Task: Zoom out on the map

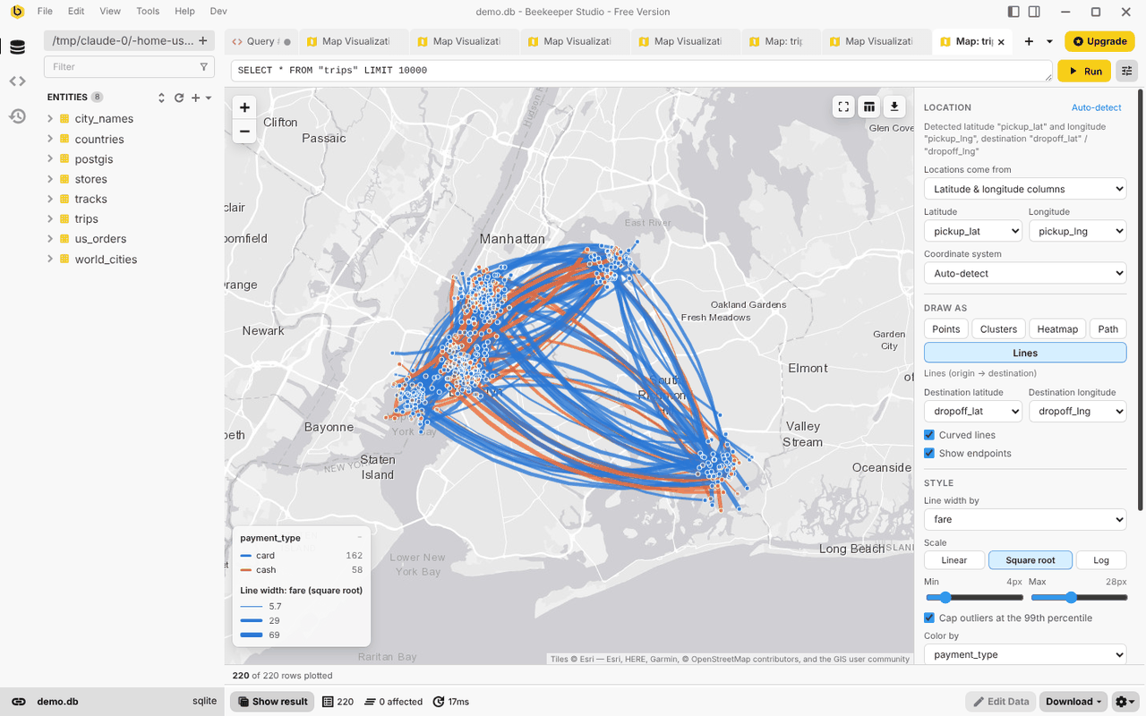Action: point(244,132)
